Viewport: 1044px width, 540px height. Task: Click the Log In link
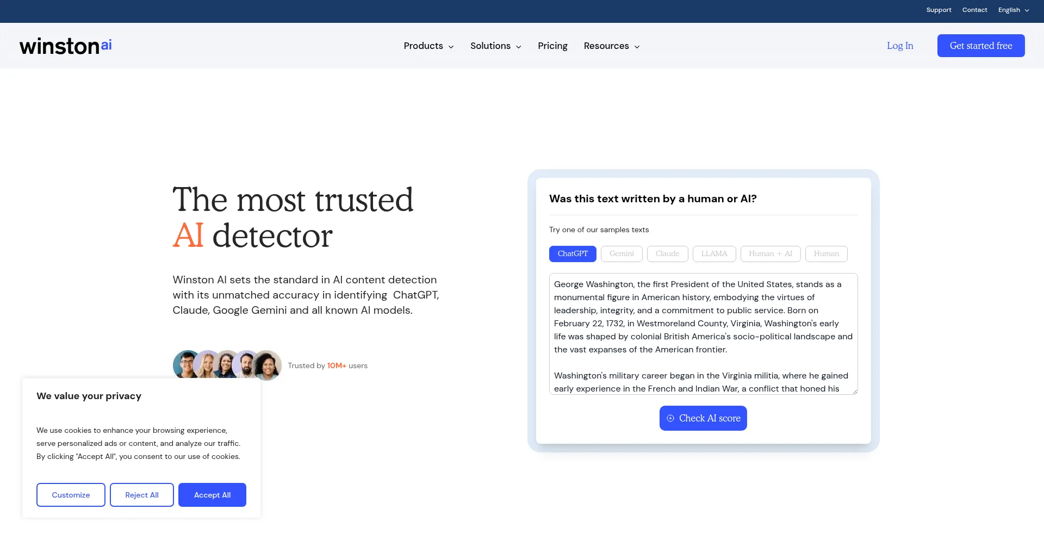tap(900, 46)
